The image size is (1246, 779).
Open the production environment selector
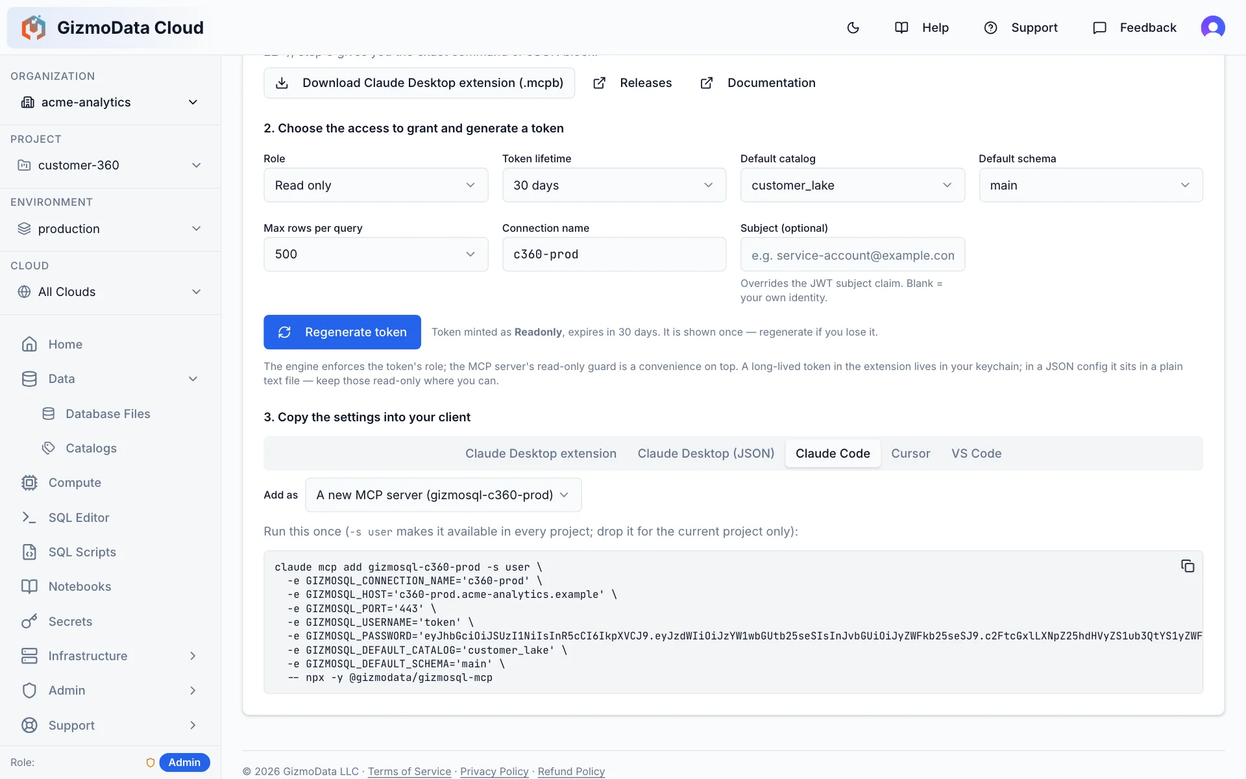(110, 229)
